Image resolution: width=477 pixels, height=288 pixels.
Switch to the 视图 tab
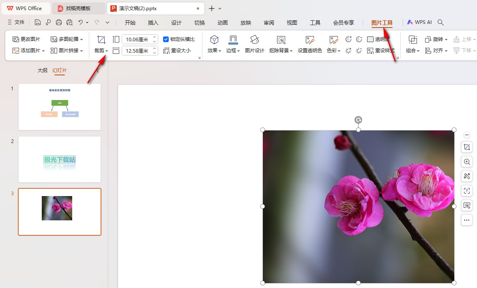[292, 23]
